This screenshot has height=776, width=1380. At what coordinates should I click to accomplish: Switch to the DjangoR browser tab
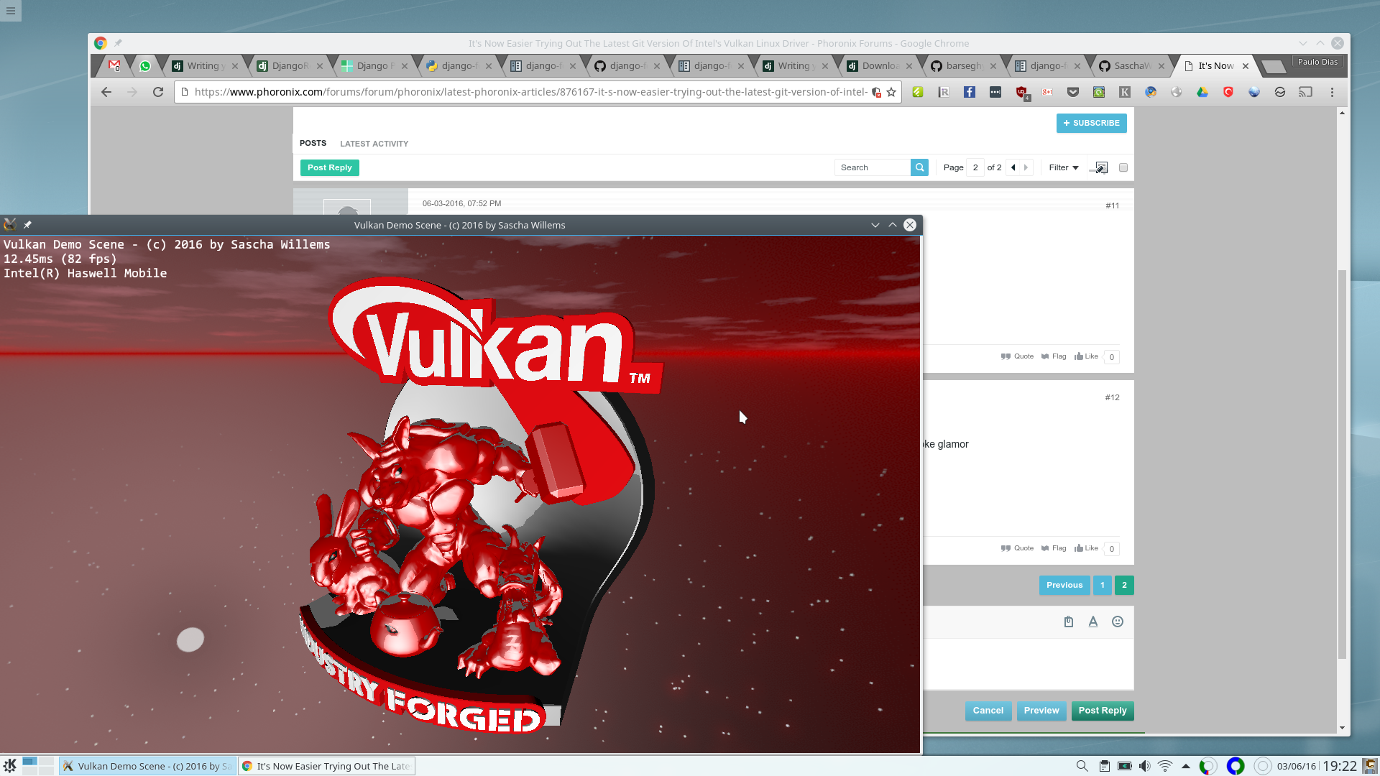coord(290,65)
